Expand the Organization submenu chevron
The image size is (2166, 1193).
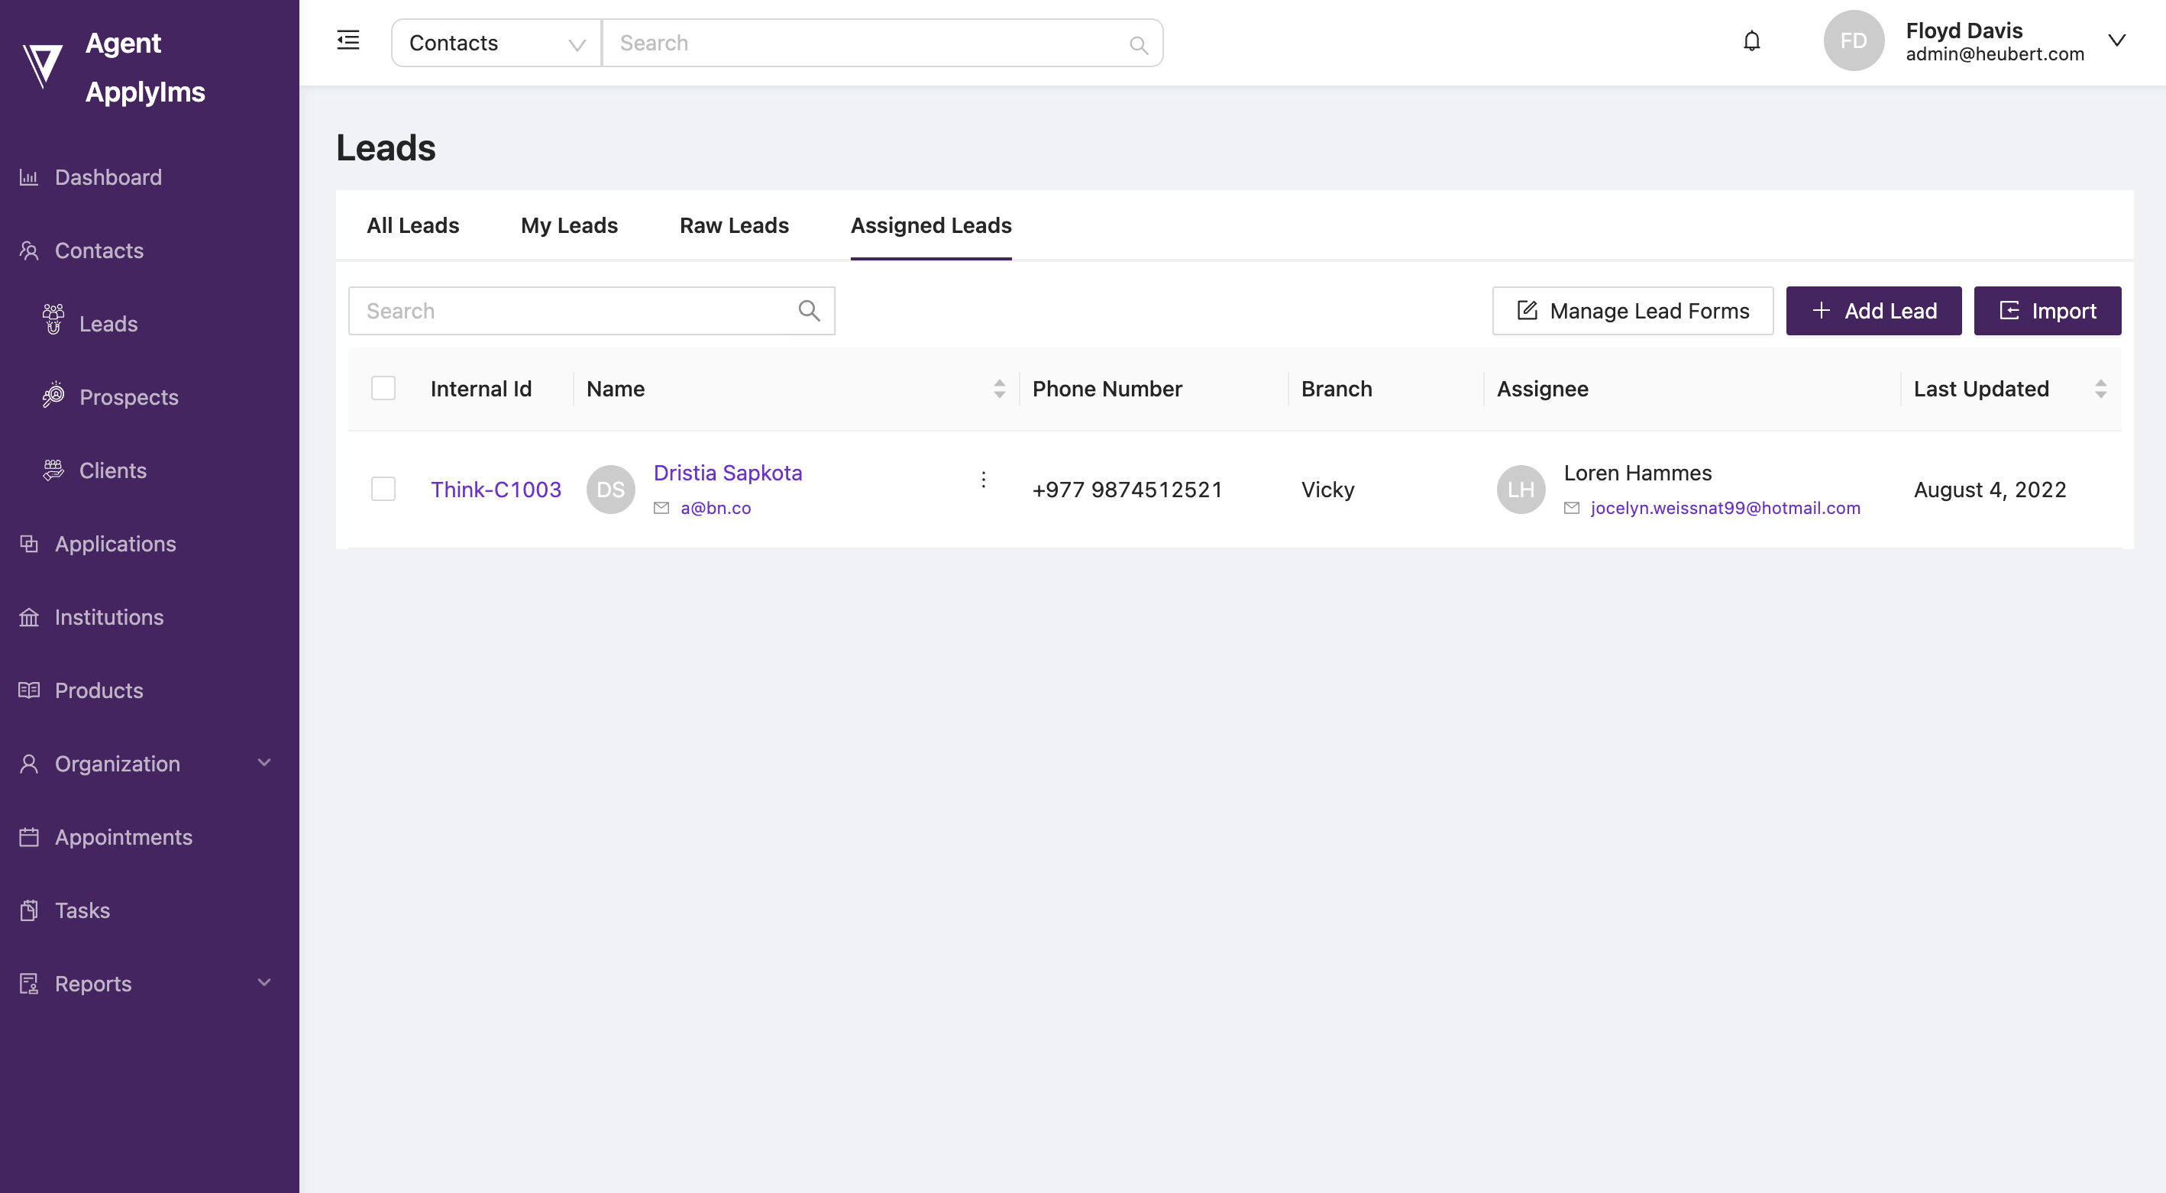click(x=264, y=762)
